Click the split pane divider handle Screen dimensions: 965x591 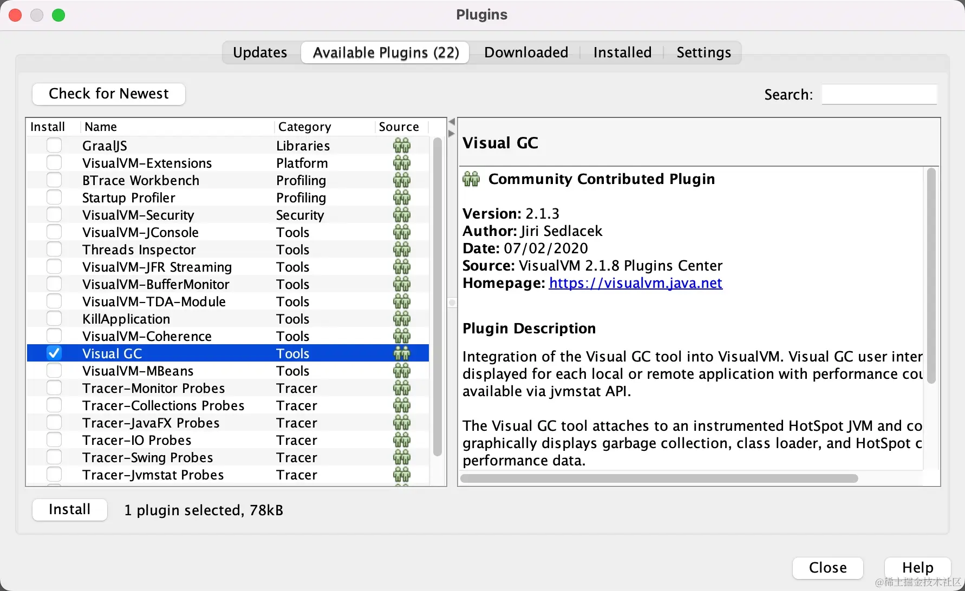(x=452, y=303)
